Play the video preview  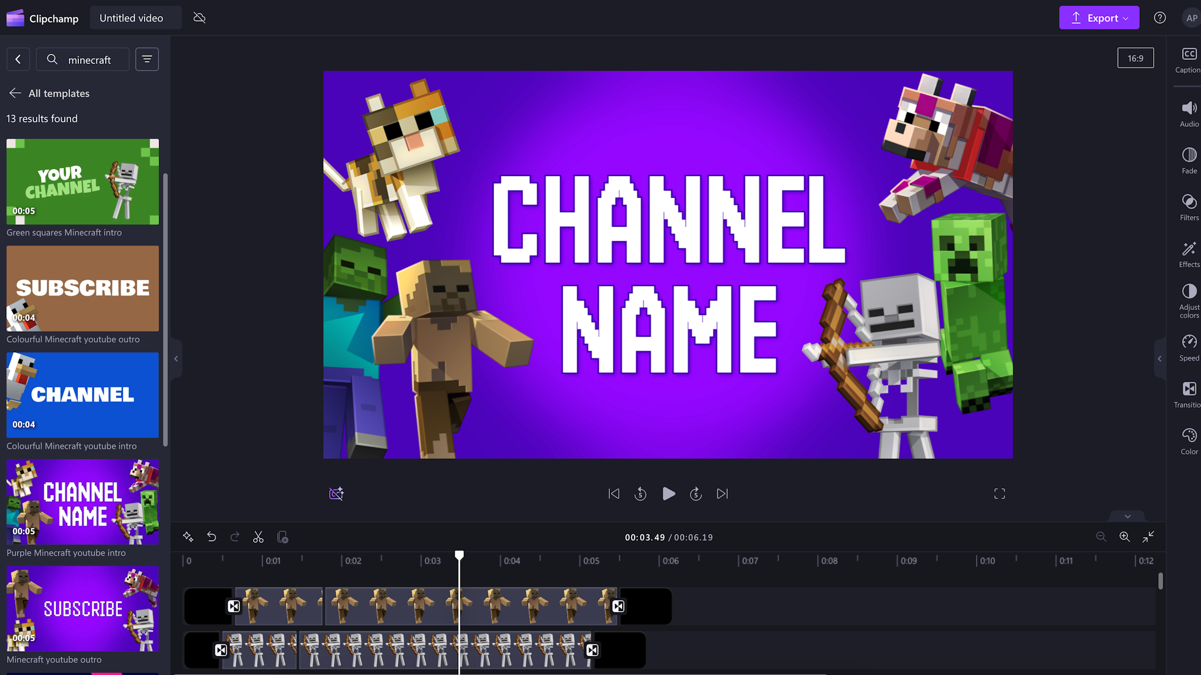pos(669,493)
